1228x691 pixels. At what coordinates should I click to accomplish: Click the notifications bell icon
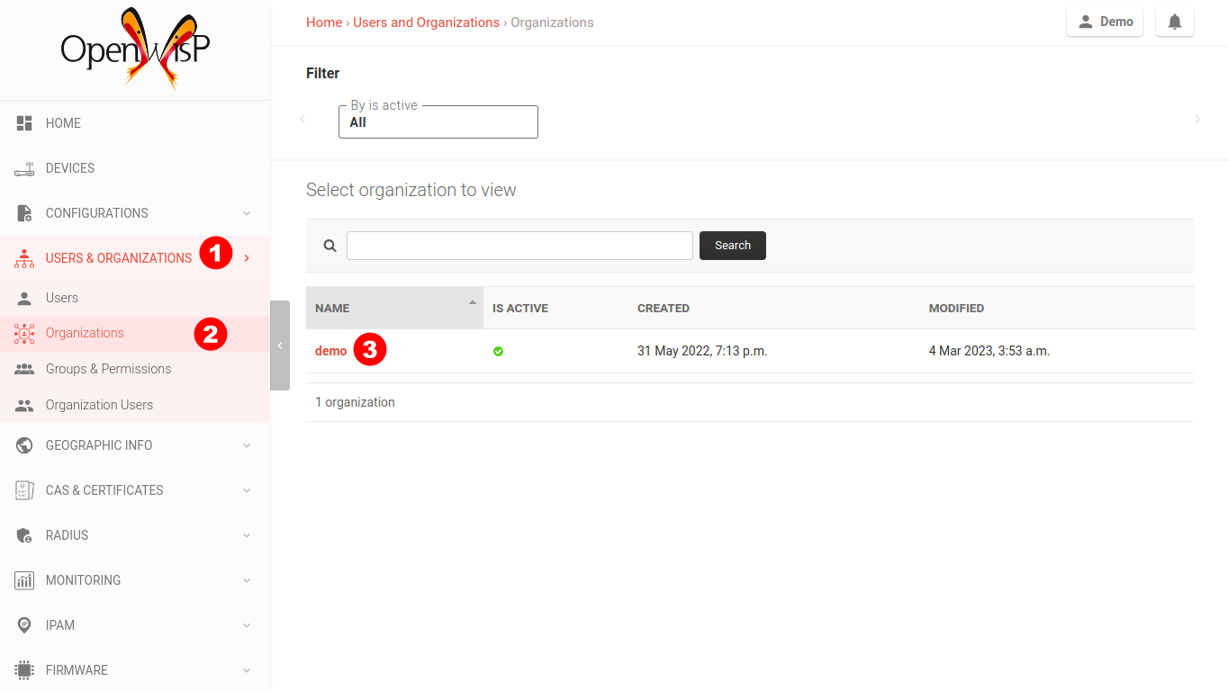click(x=1174, y=22)
